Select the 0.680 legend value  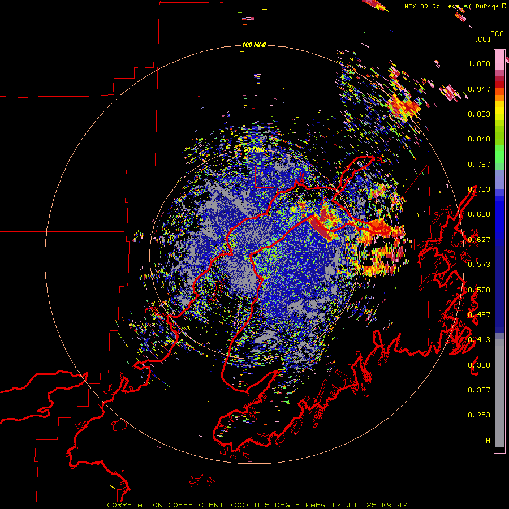click(x=479, y=214)
